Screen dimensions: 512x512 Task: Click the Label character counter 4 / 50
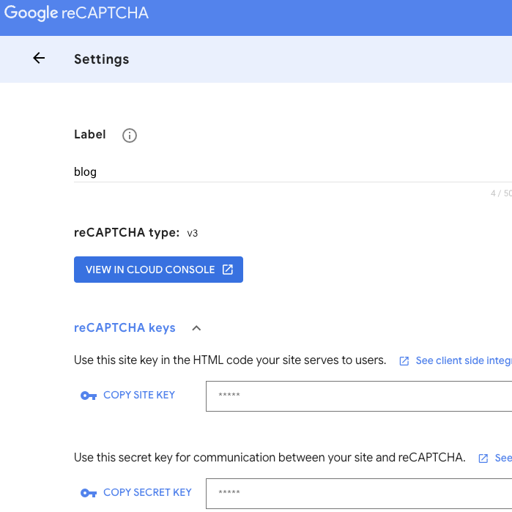(501, 193)
